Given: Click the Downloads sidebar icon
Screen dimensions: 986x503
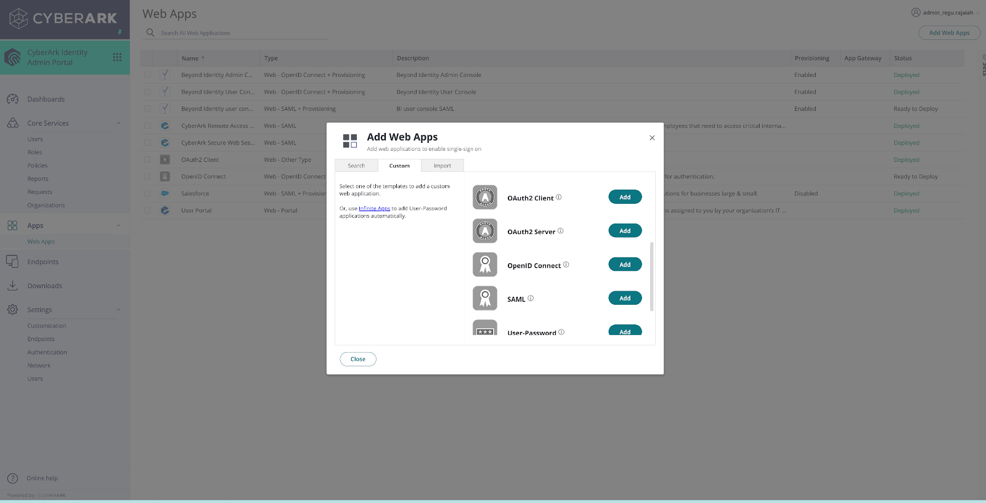Looking at the screenshot, I should coord(12,286).
